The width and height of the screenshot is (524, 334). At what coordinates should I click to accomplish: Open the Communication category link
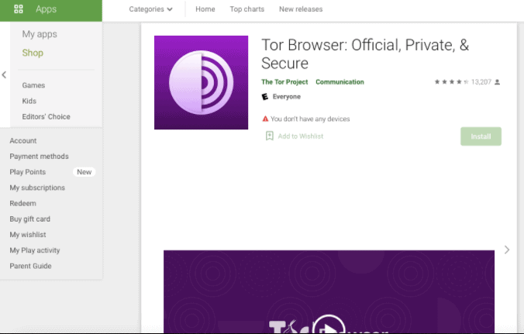340,82
